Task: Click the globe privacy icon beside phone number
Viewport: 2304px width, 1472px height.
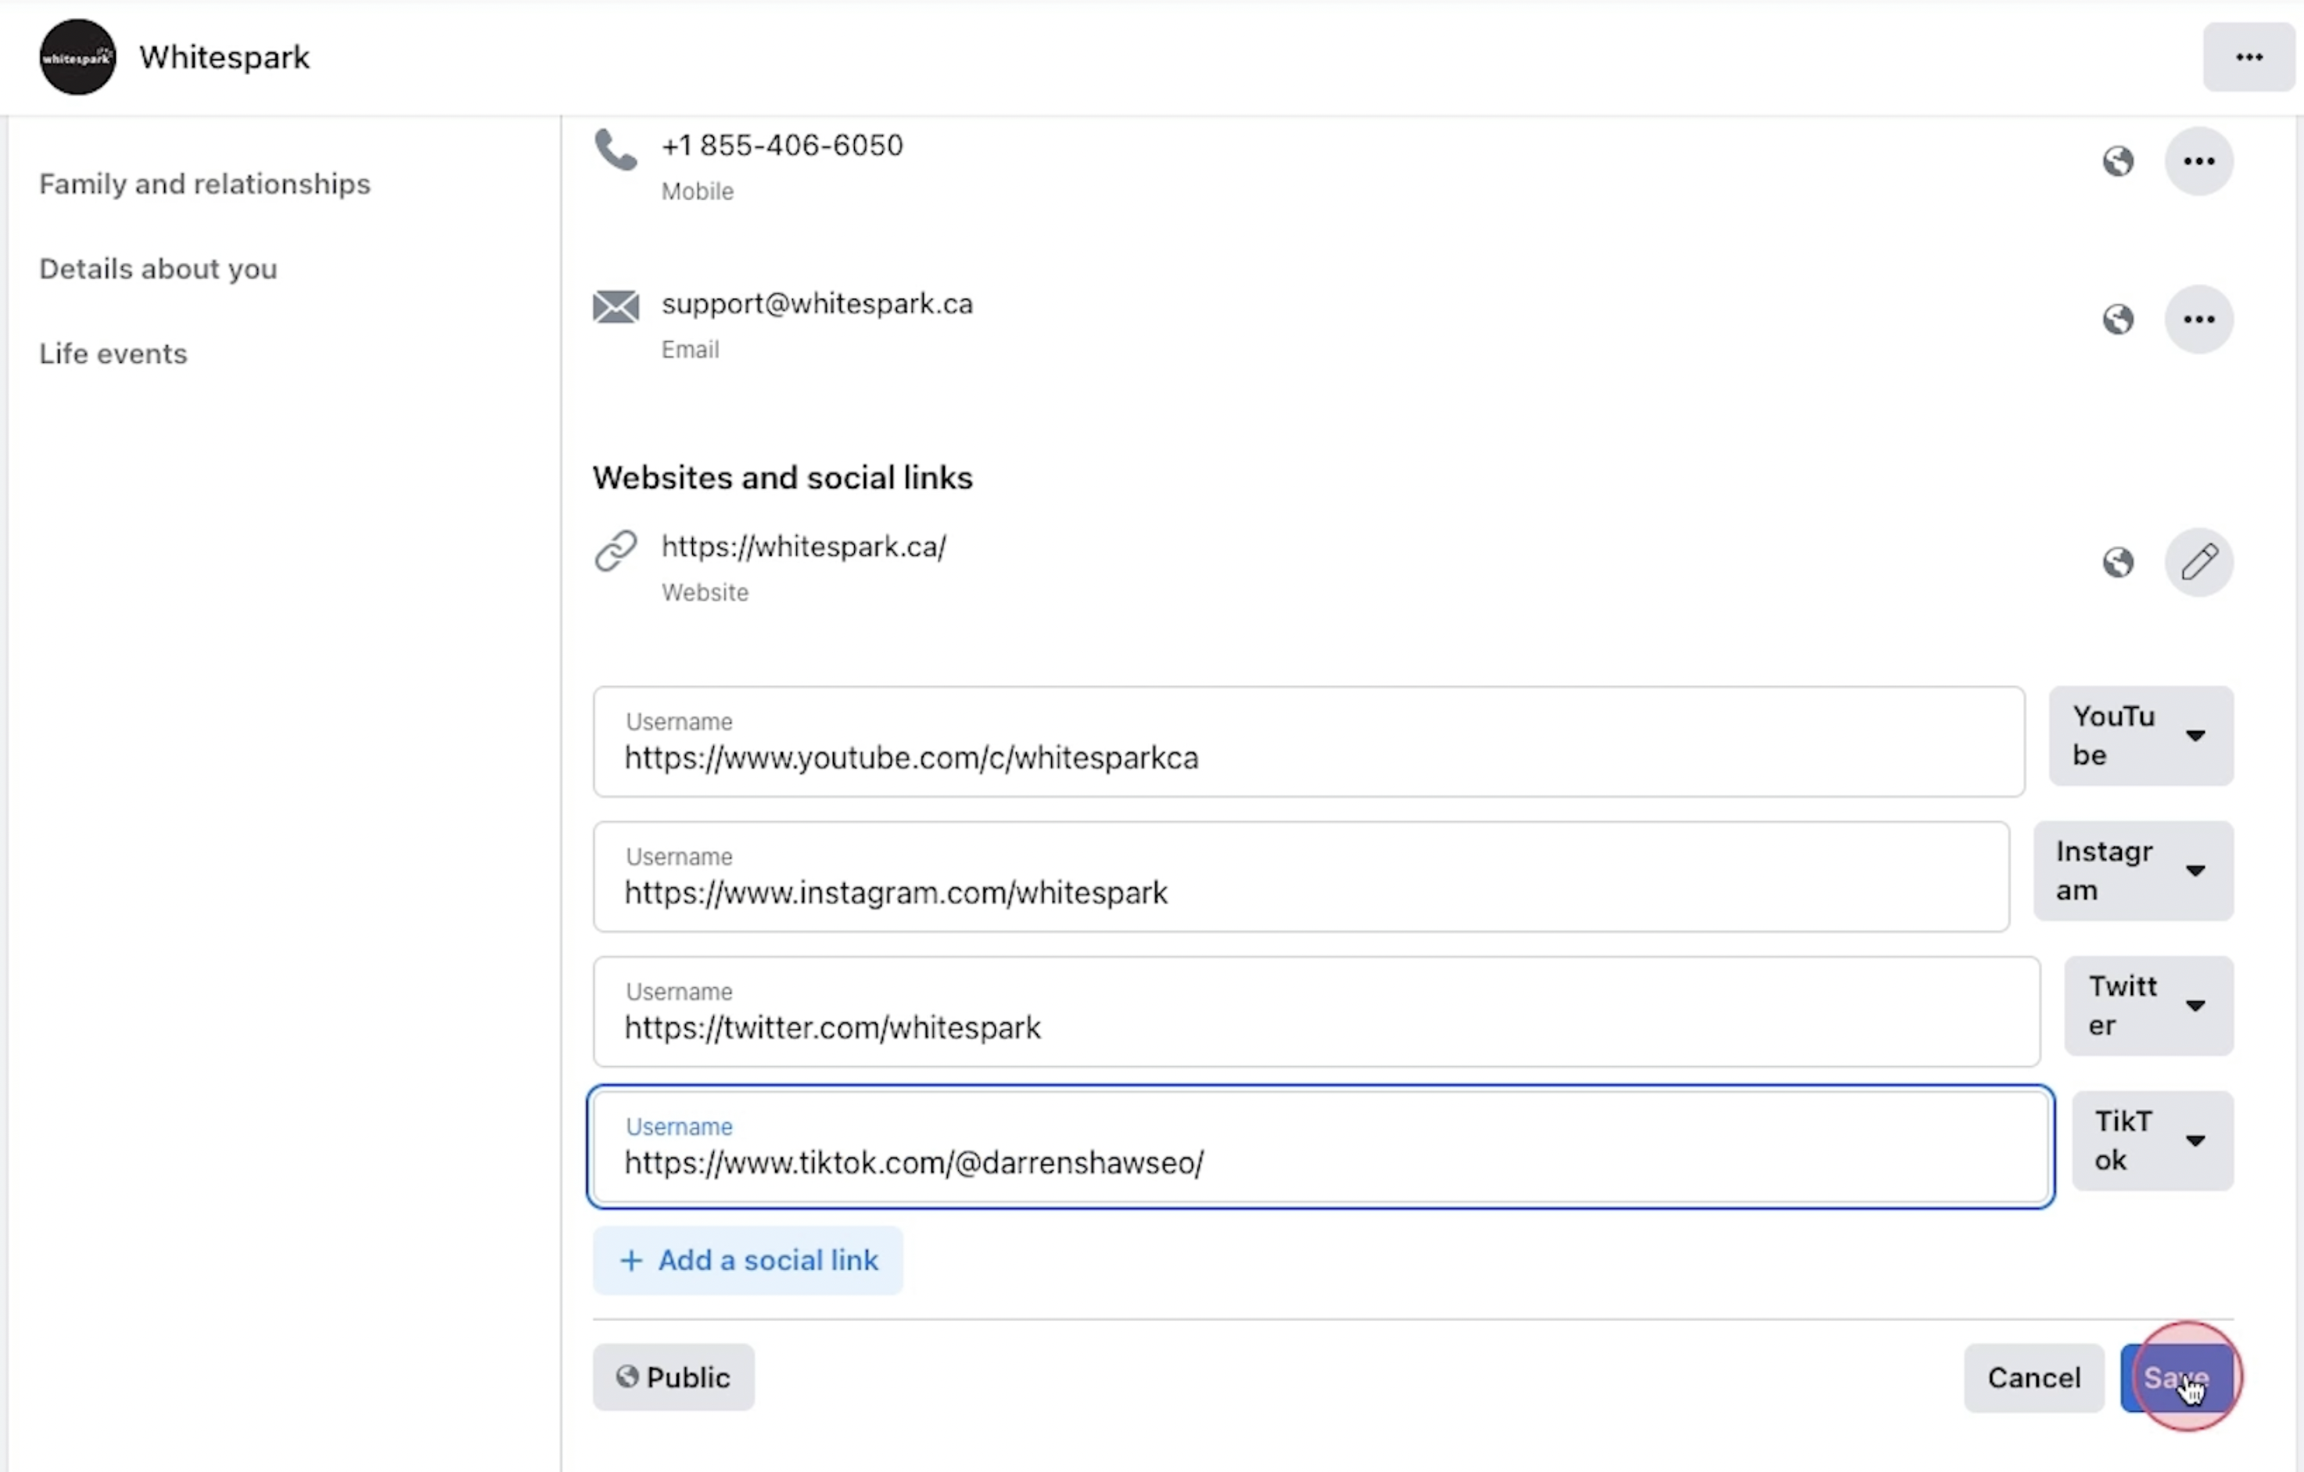Action: [2117, 161]
